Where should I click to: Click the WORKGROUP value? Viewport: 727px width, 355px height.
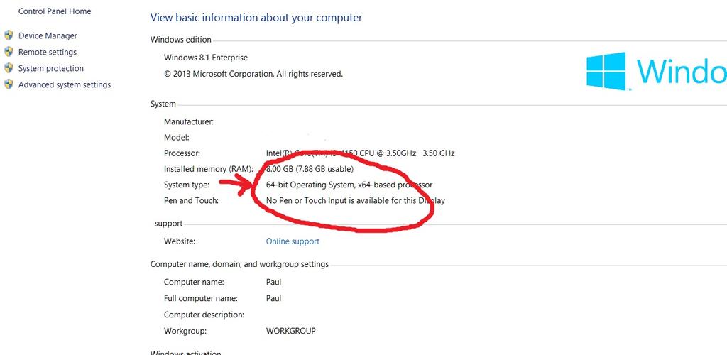pyautogui.click(x=290, y=331)
